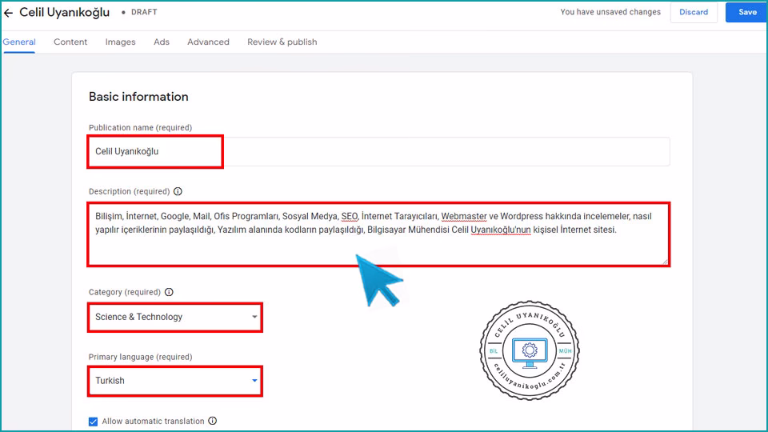Click the round Celil Uyanıkoğlu stamp logo

[x=529, y=350]
